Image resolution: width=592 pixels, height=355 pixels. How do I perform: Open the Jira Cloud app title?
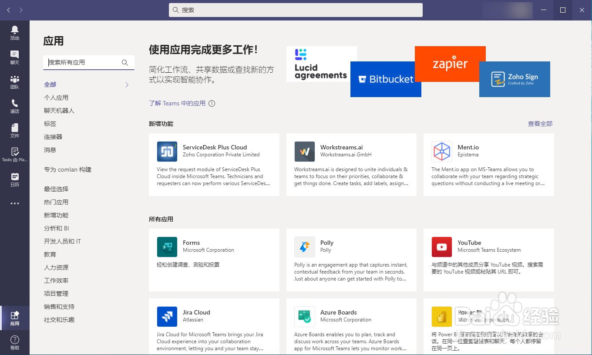196,312
